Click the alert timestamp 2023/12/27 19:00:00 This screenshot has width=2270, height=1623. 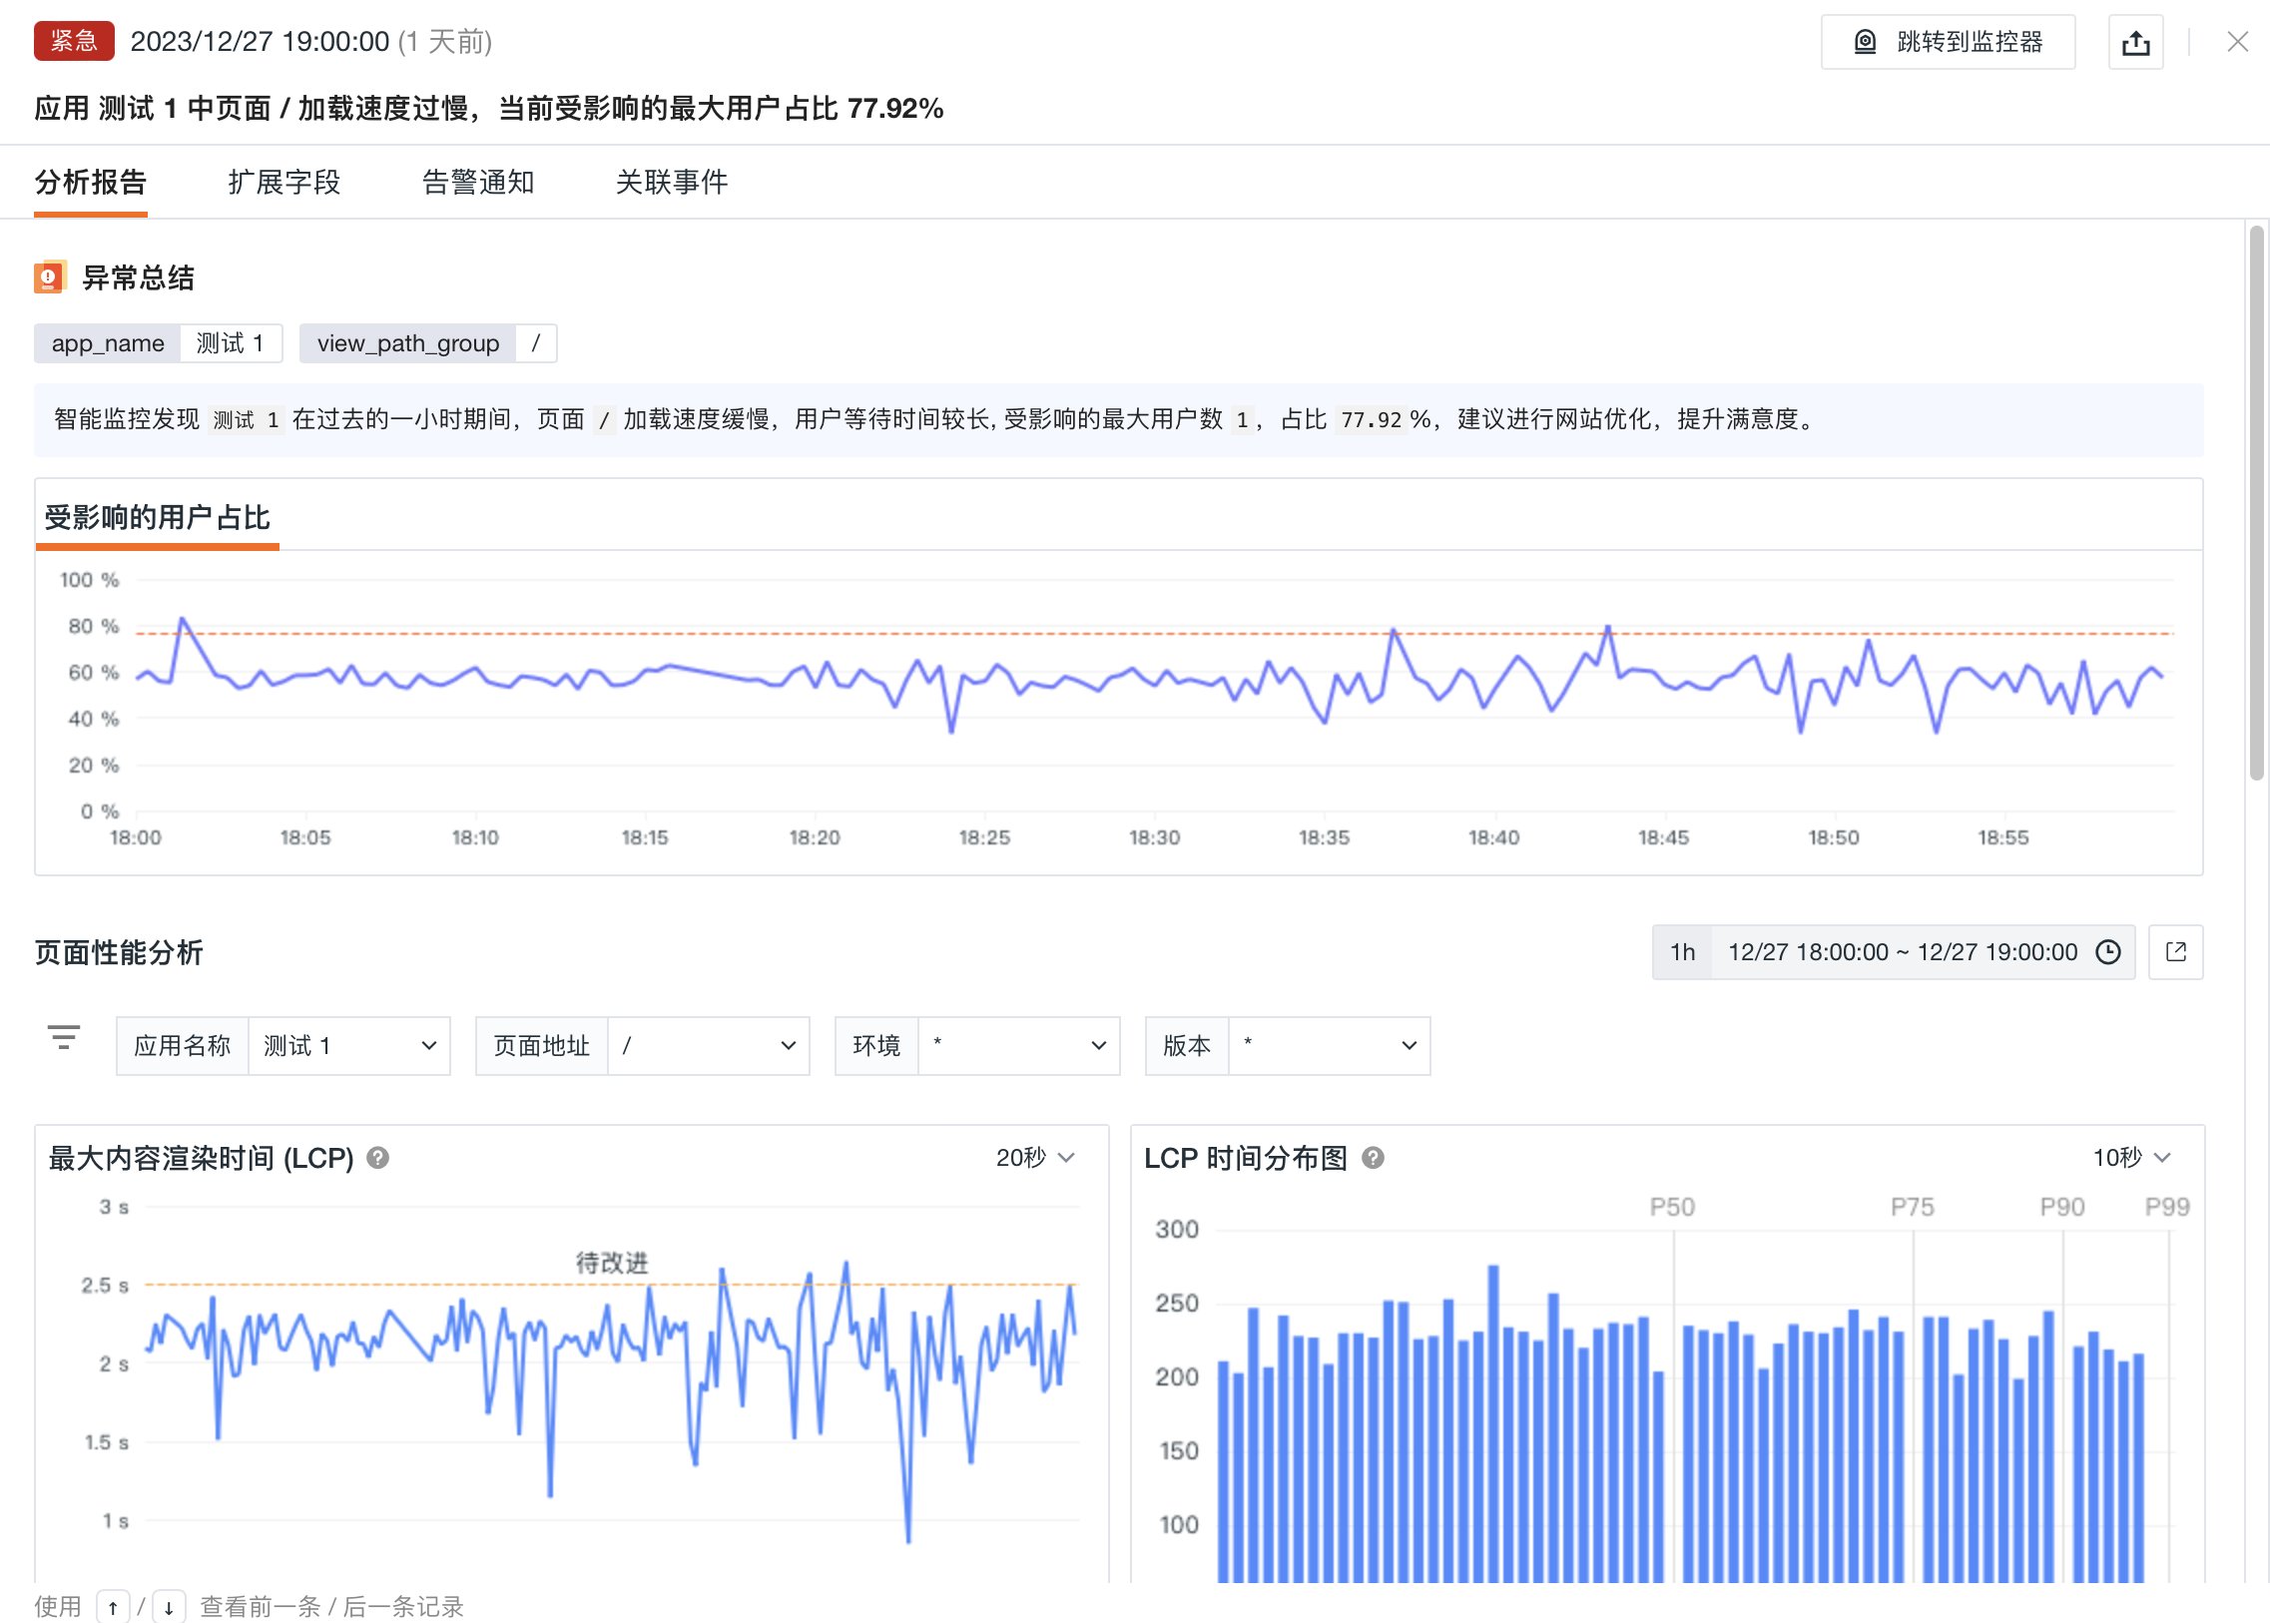(260, 41)
